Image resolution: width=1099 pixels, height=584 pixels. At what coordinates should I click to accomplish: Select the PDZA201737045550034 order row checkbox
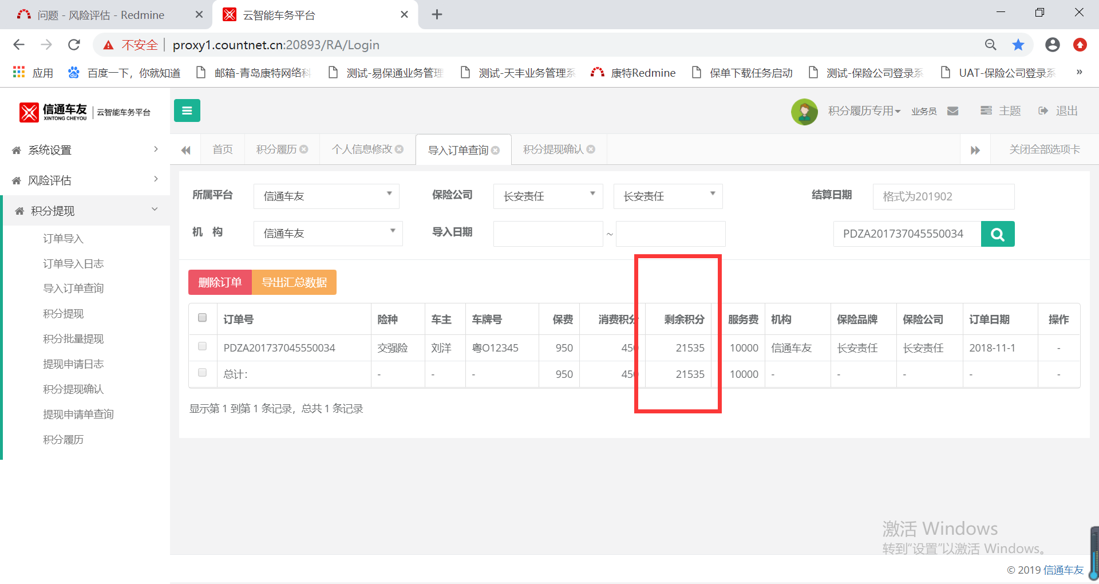202,346
